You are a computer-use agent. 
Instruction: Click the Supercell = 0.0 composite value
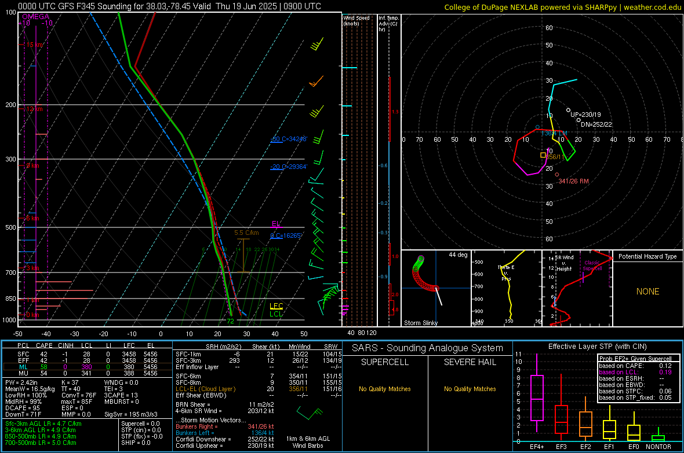(140, 423)
